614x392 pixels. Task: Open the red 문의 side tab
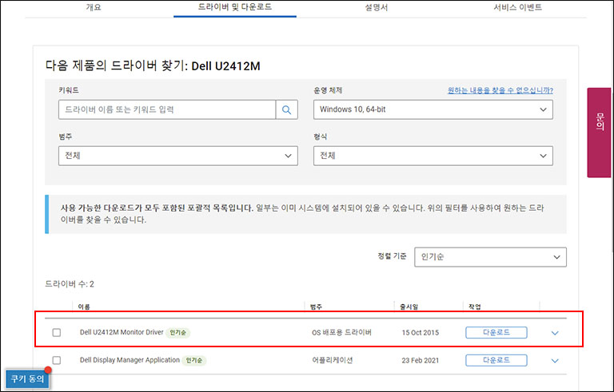(599, 133)
